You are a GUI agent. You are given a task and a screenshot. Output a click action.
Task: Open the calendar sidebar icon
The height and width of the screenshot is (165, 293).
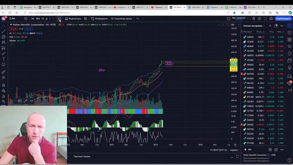coord(289,60)
